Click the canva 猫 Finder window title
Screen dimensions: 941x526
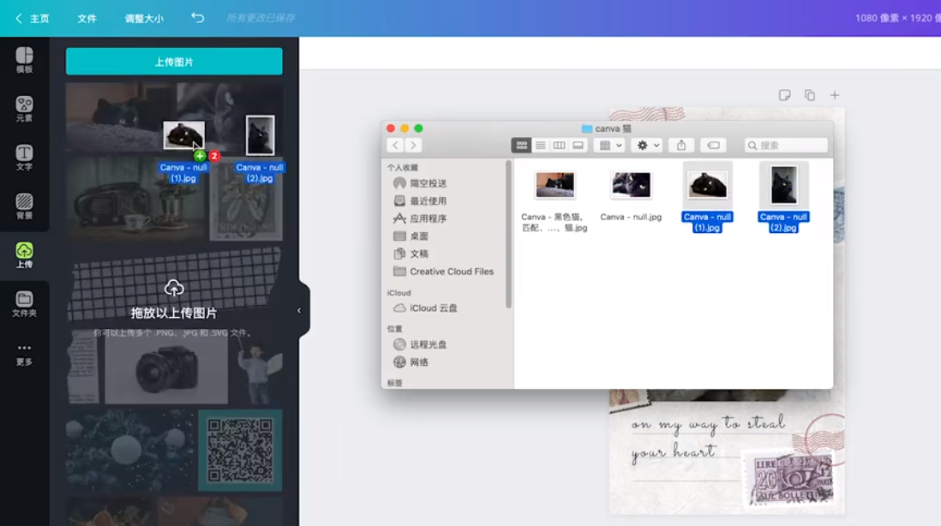coord(607,129)
